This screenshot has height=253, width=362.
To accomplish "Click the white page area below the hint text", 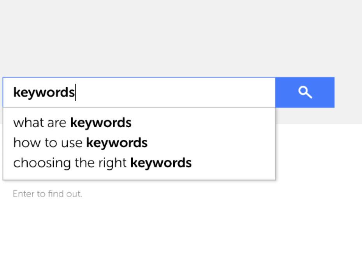I will coord(181,226).
